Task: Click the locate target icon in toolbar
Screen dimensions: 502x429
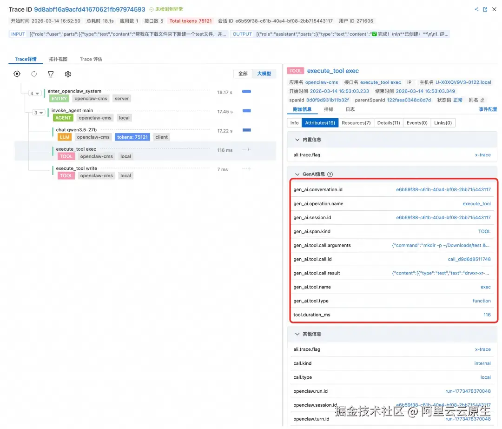Action: pos(17,74)
